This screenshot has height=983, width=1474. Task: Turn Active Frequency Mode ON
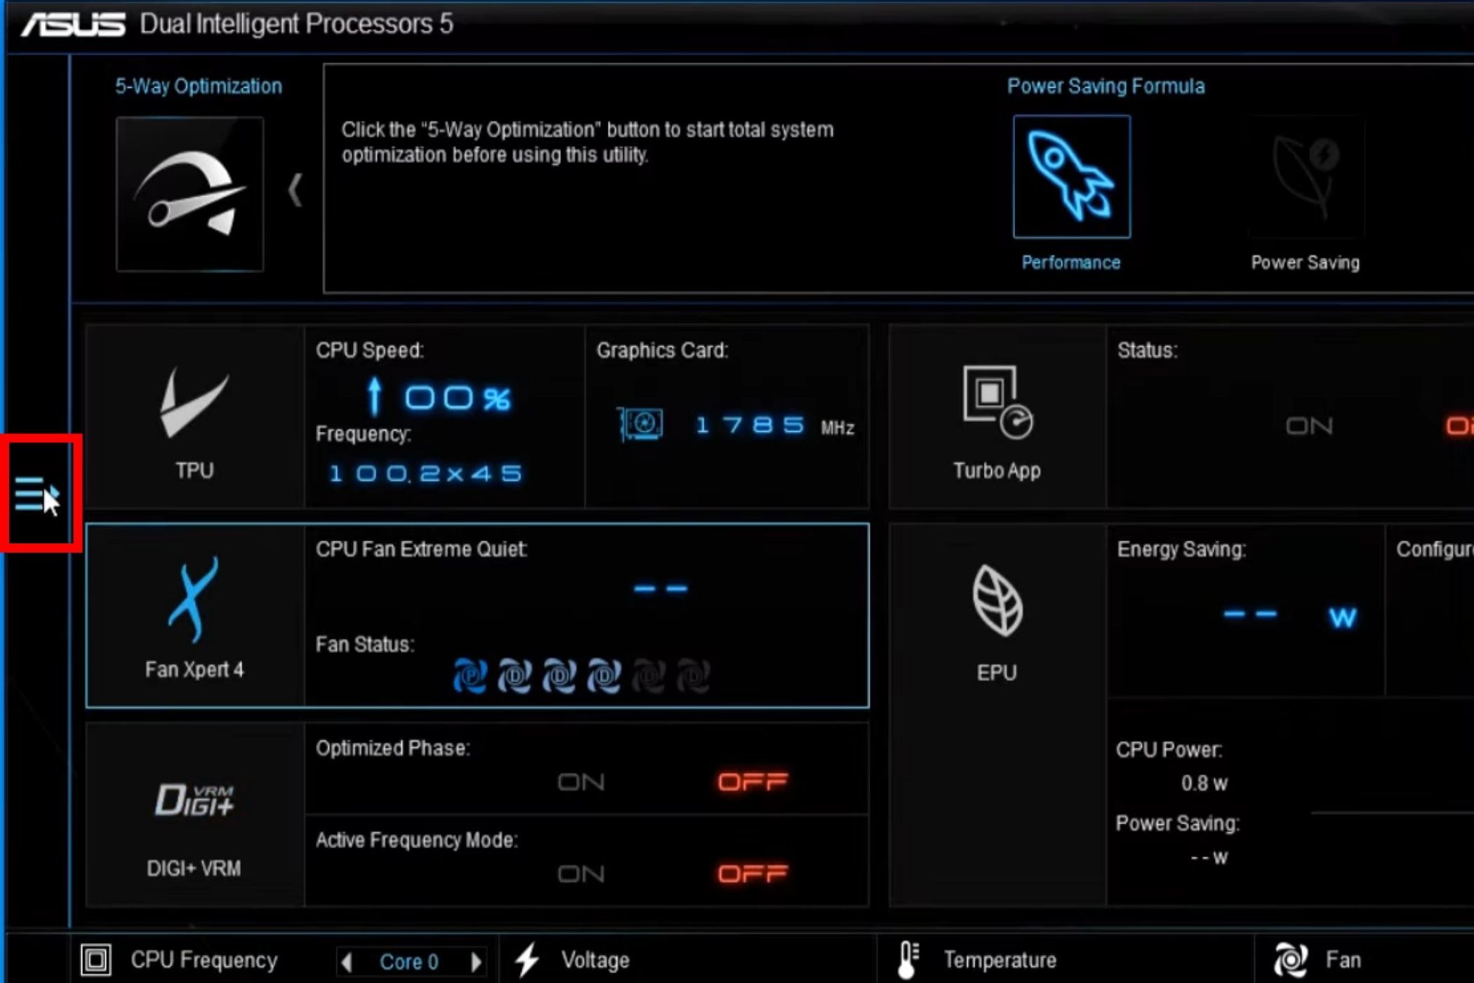[581, 874]
